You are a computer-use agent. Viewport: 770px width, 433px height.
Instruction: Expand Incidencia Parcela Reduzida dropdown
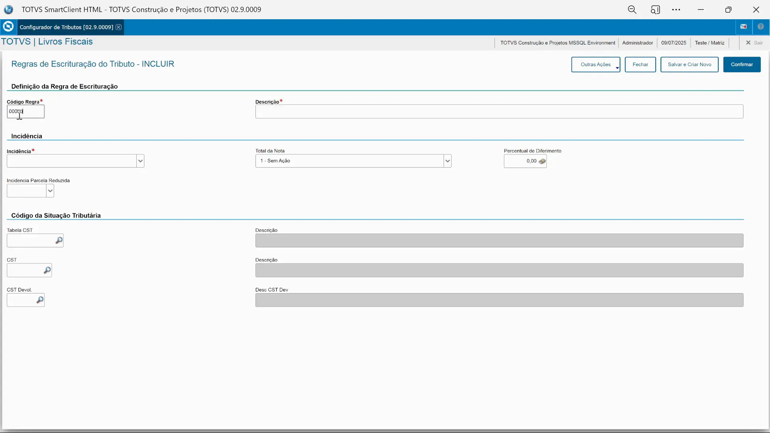pyautogui.click(x=50, y=191)
